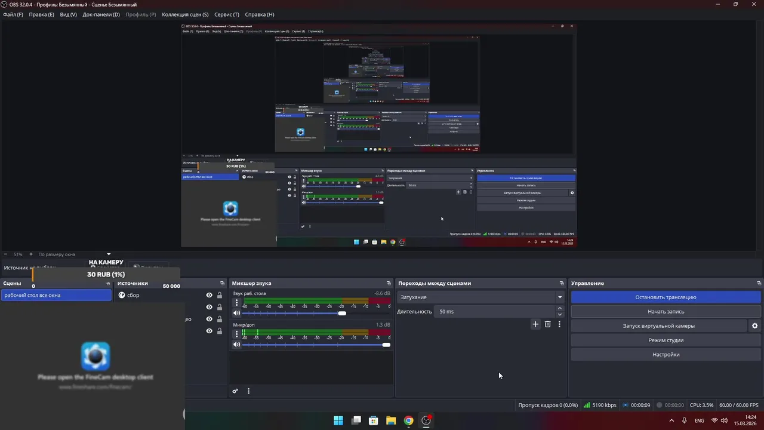Click 60.00 / 60.00 FPS status text
This screenshot has width=764, height=430.
point(739,405)
